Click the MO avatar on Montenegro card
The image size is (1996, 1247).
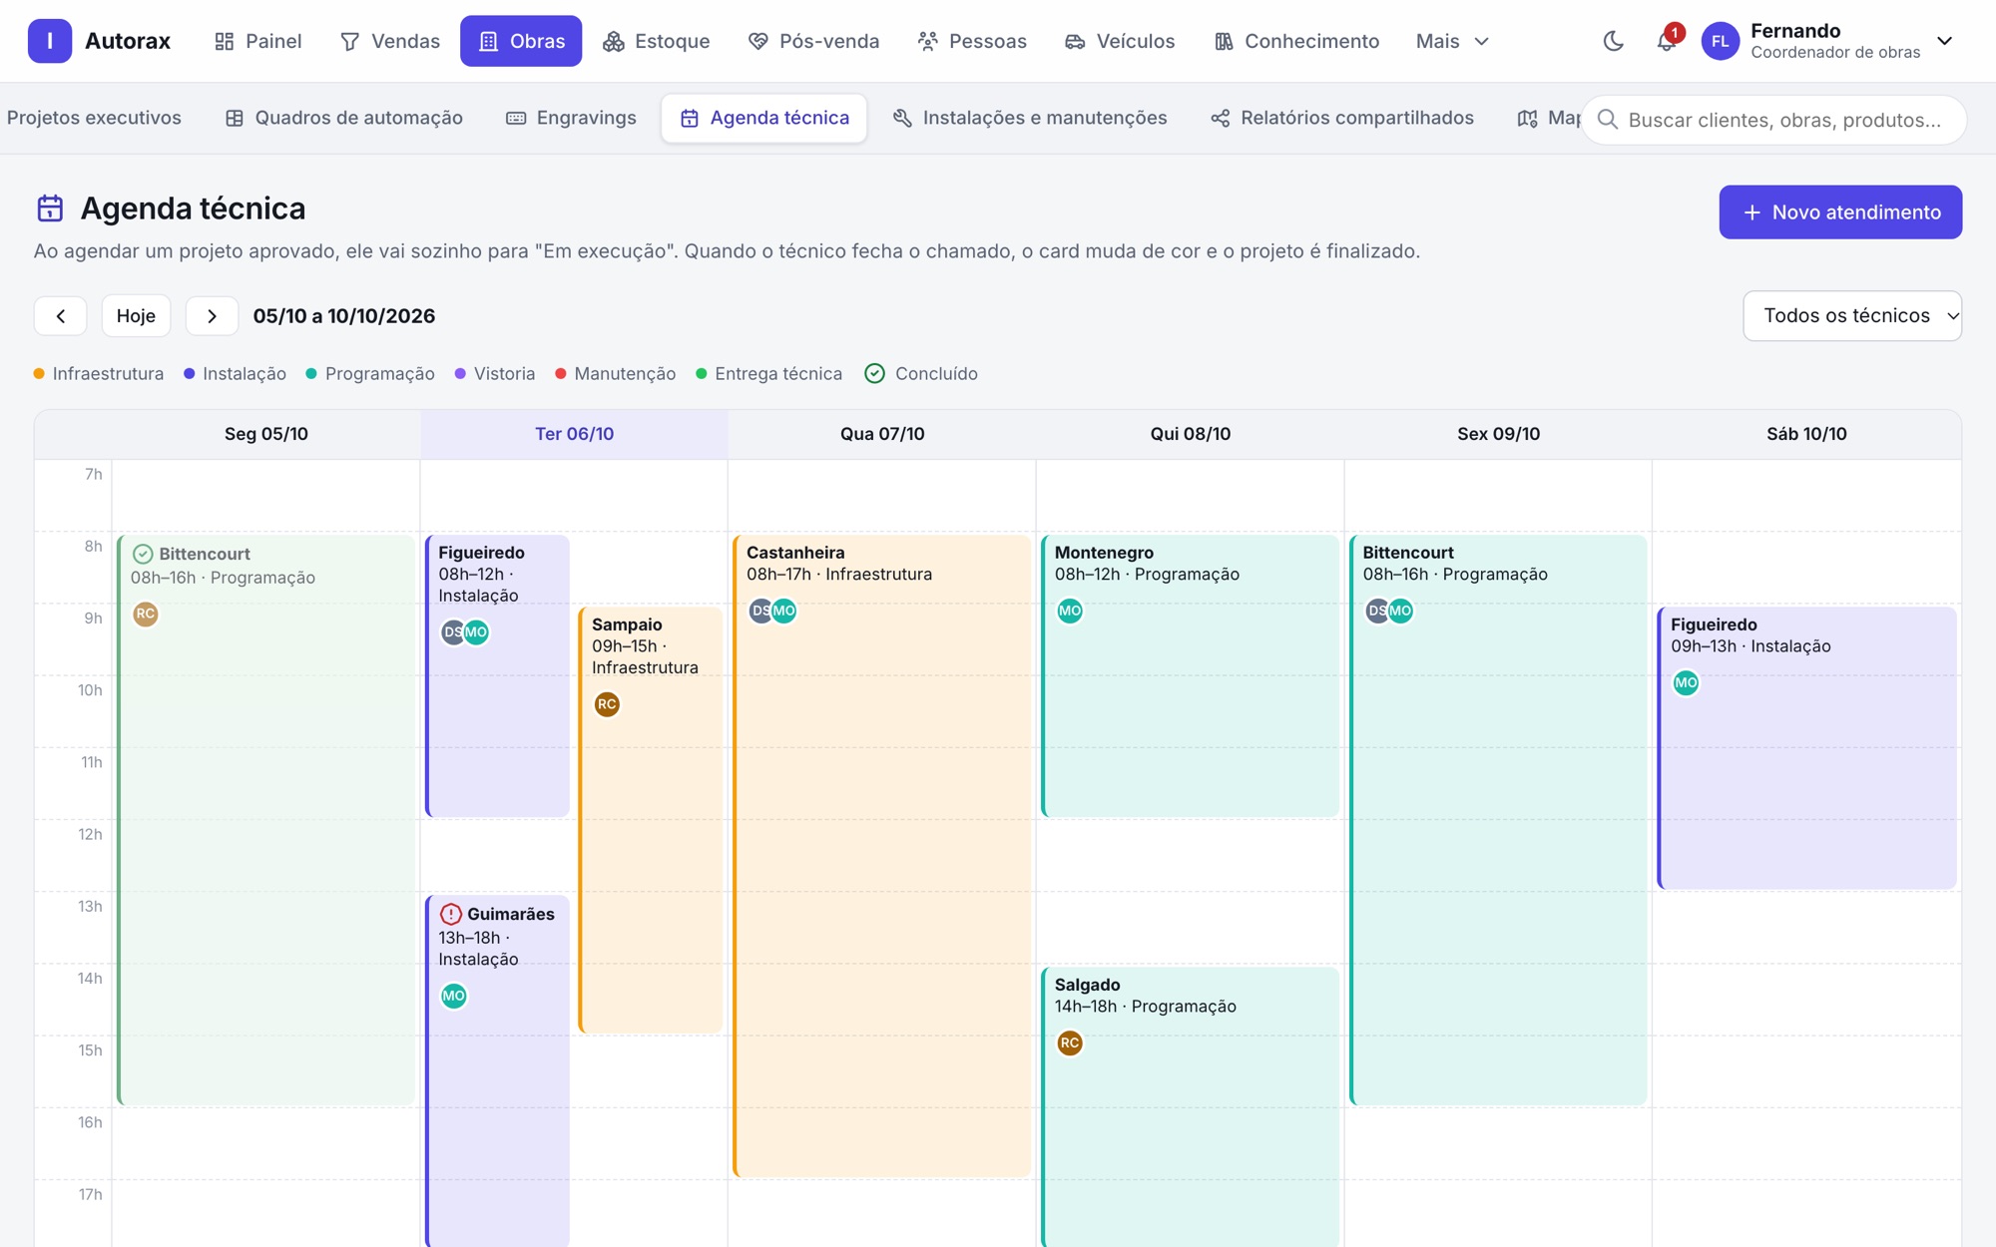pyautogui.click(x=1070, y=611)
